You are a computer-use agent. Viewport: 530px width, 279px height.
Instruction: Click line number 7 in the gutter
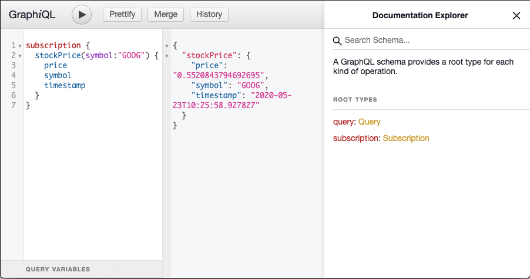click(x=14, y=105)
